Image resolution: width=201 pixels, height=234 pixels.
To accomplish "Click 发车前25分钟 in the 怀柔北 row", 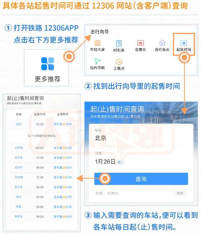I will click(x=63, y=217).
